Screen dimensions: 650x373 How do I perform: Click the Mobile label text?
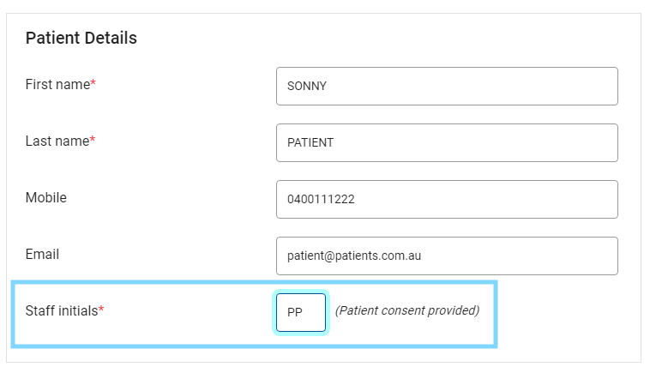46,197
